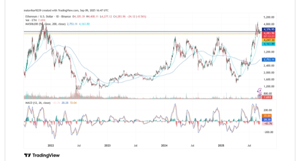Click the Jul label after 2025

click(x=249, y=145)
